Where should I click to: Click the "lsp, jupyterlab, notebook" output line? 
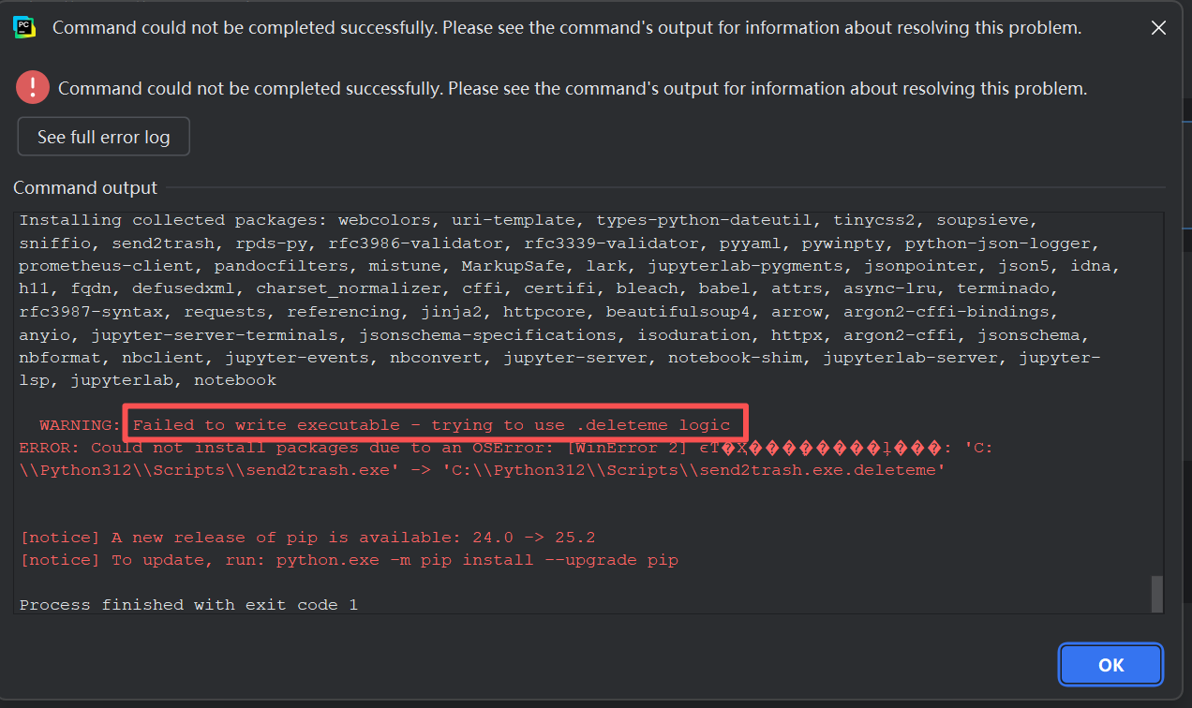pos(148,380)
